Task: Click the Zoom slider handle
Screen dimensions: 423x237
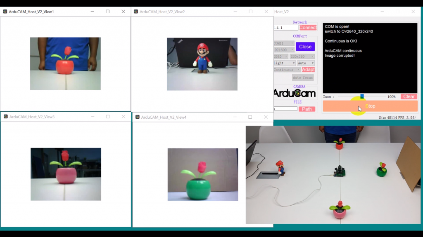Action: click(x=362, y=96)
